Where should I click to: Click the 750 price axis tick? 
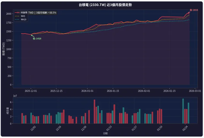pos(9,58)
